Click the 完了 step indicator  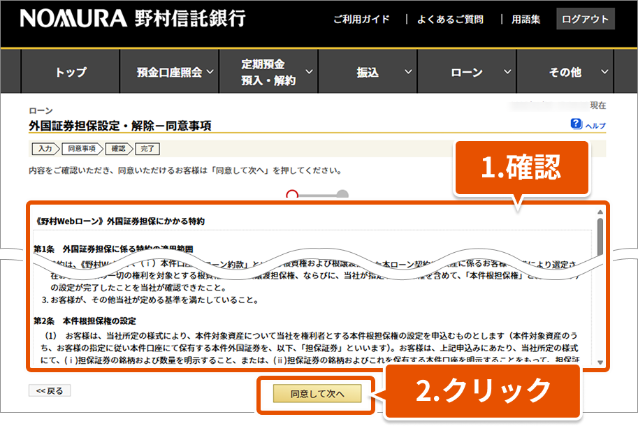click(x=147, y=148)
